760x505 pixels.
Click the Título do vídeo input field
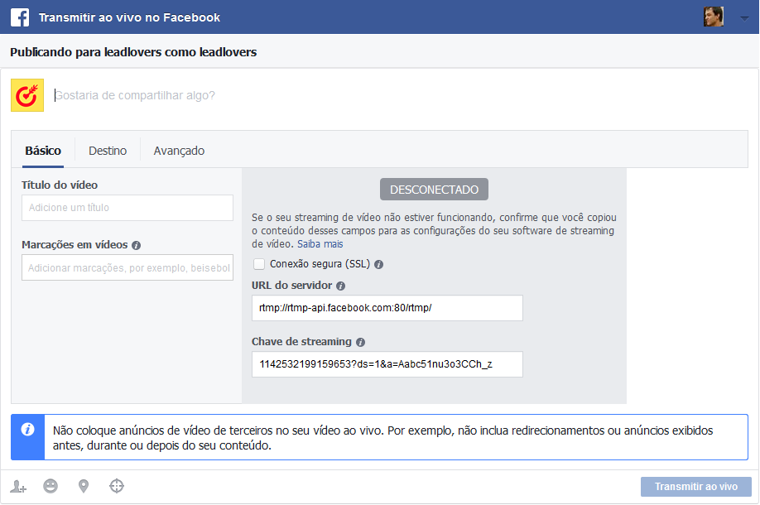[x=127, y=208]
